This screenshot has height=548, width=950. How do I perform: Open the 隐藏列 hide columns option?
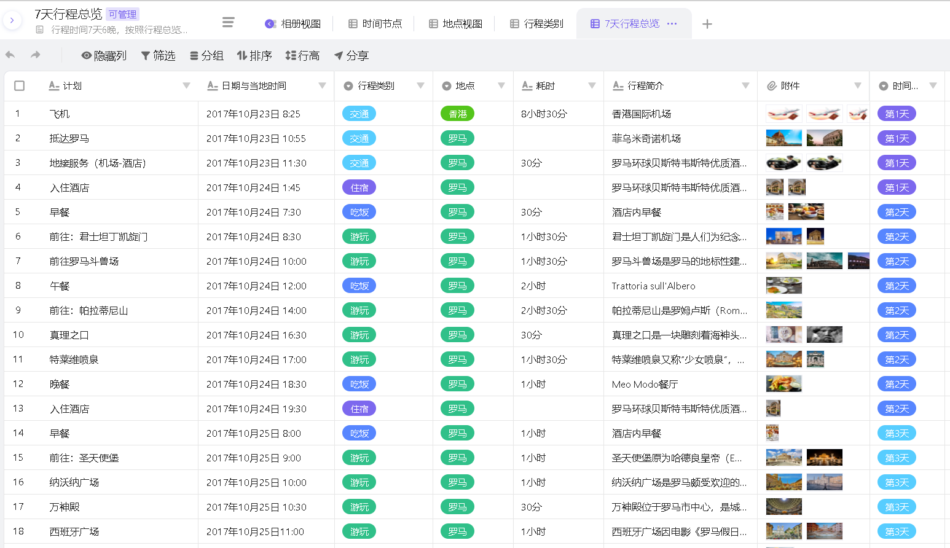(x=104, y=55)
